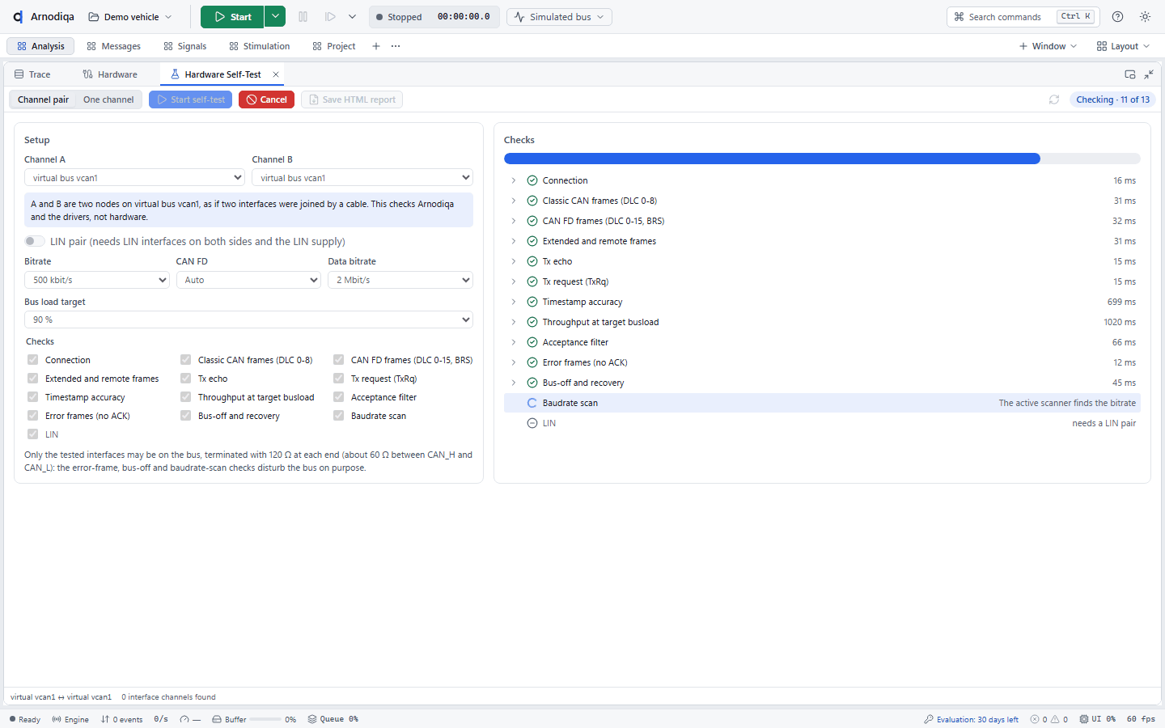Screen dimensions: 1165x728
Task: Open the Start button dropdown arrow
Action: point(275,17)
